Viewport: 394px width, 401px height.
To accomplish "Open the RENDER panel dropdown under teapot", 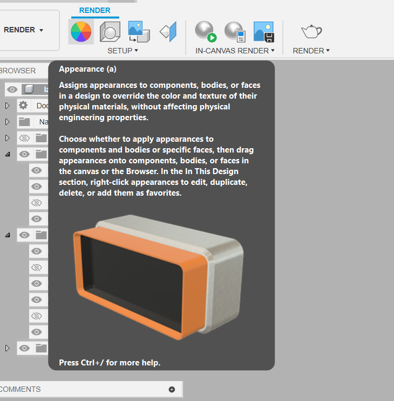I will pyautogui.click(x=311, y=51).
